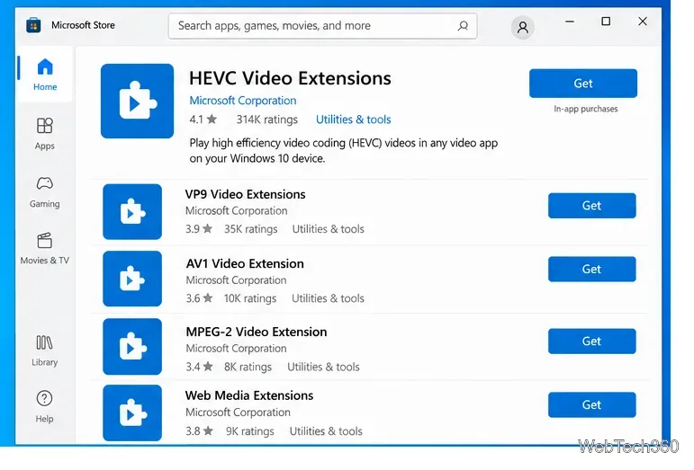
Task: Open Movies & TV section
Action: (x=45, y=249)
